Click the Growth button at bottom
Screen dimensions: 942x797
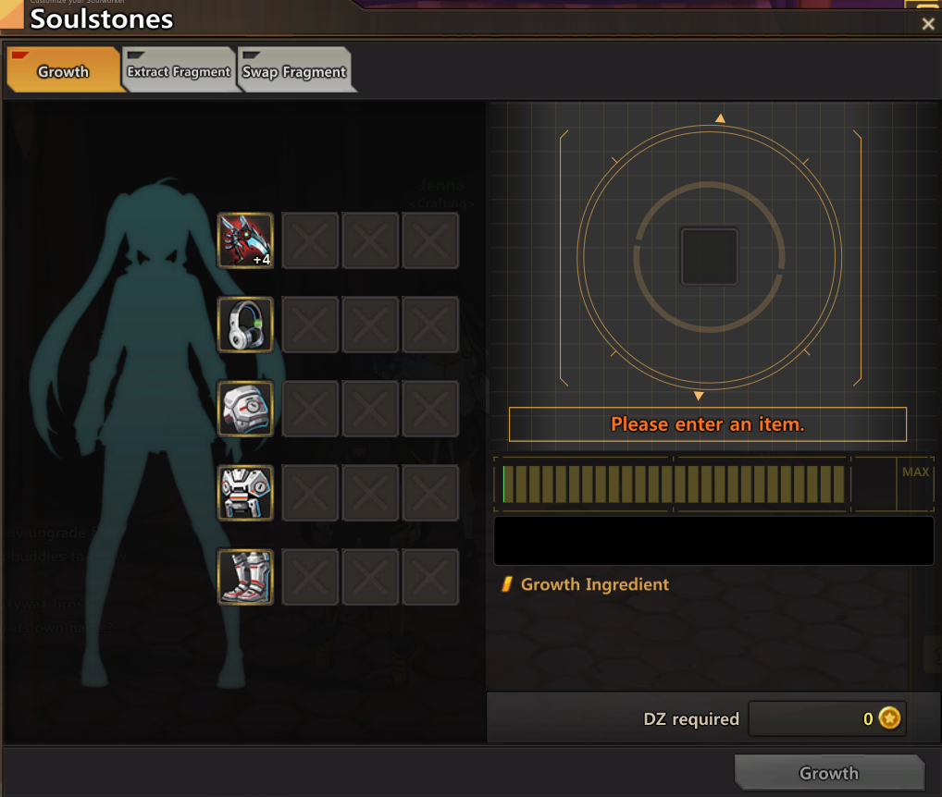(x=829, y=772)
